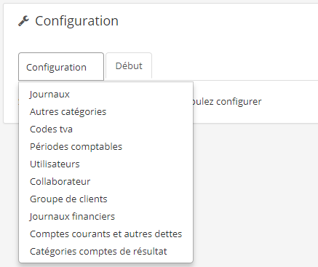Click blank white header space beside Configuration title
Screen dimensions: 318x267
coord(218,21)
